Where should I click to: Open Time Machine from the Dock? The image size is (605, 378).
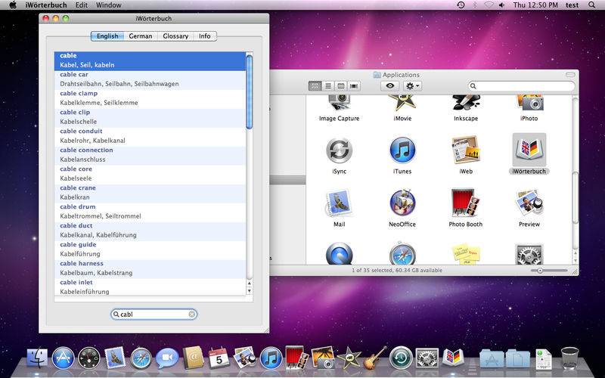(x=401, y=358)
